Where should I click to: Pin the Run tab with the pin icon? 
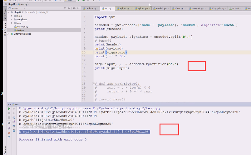(x=9, y=128)
